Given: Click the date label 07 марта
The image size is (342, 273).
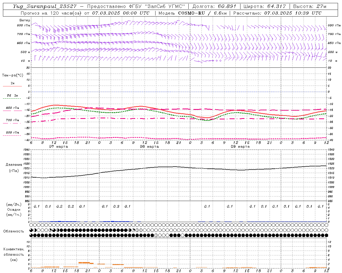Looking at the screenshot, I should point(59,147).
